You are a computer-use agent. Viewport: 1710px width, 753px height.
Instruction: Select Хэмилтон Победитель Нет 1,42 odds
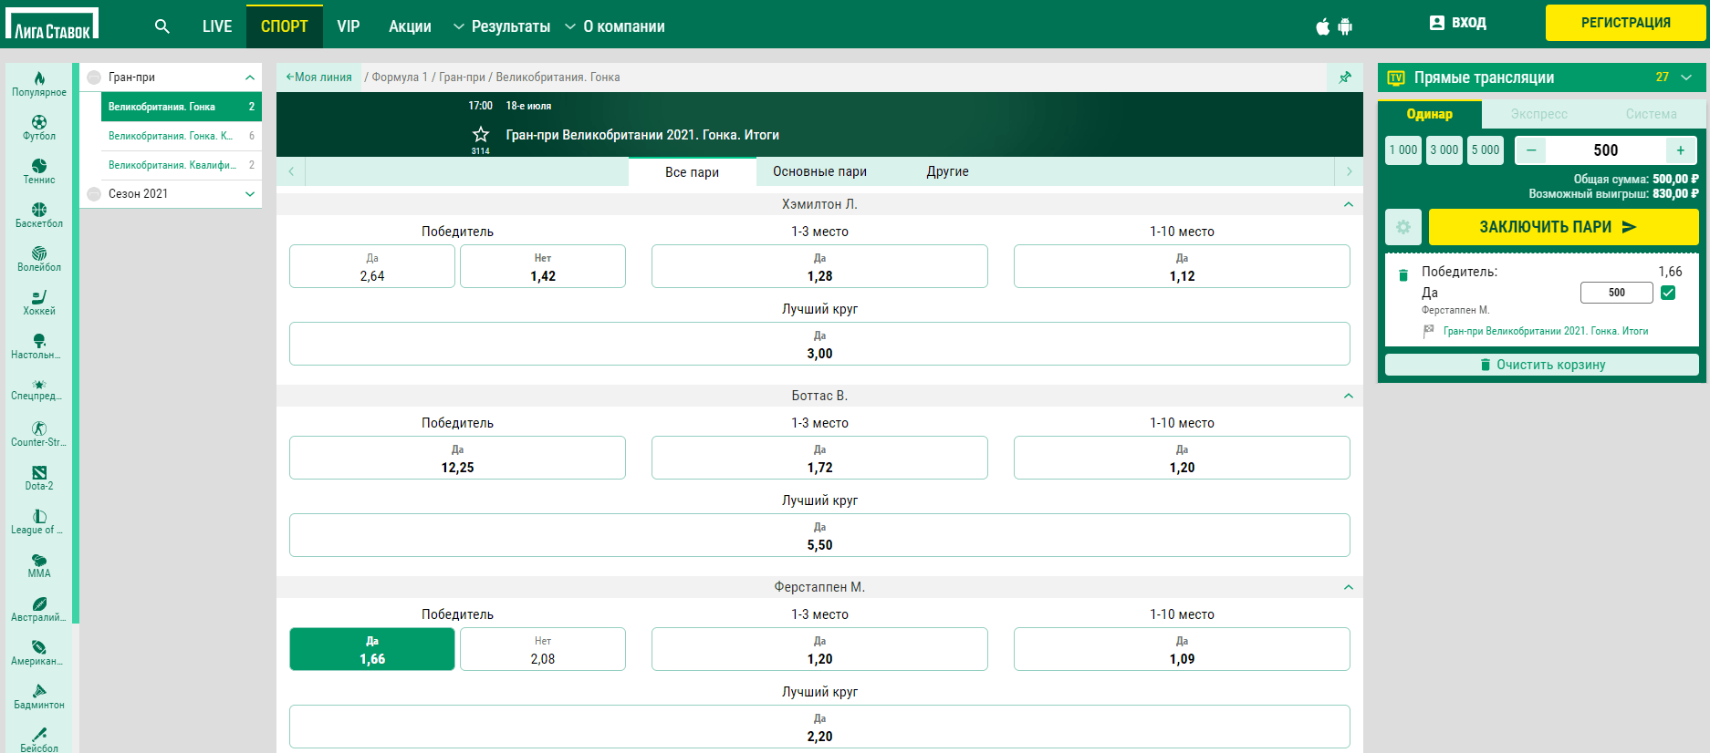click(x=543, y=266)
